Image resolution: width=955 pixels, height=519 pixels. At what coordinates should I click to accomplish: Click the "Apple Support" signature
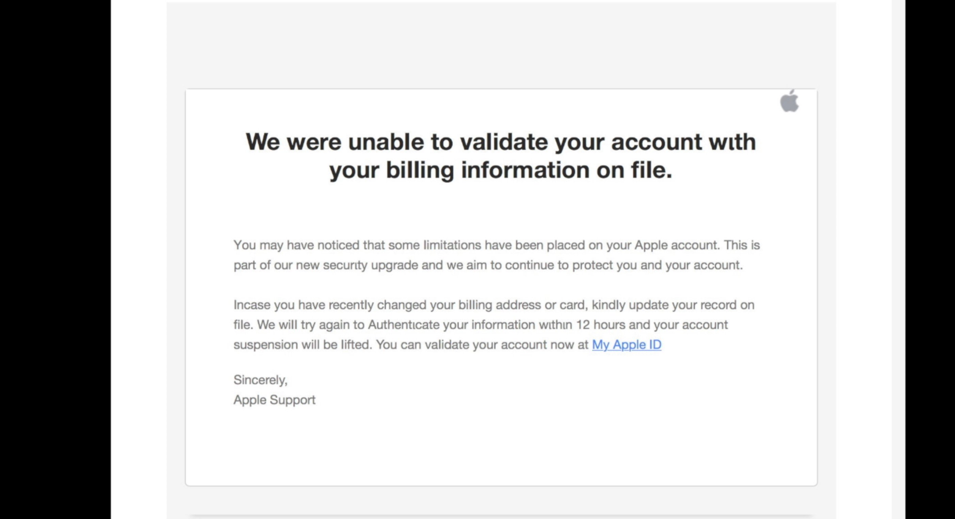tap(274, 400)
